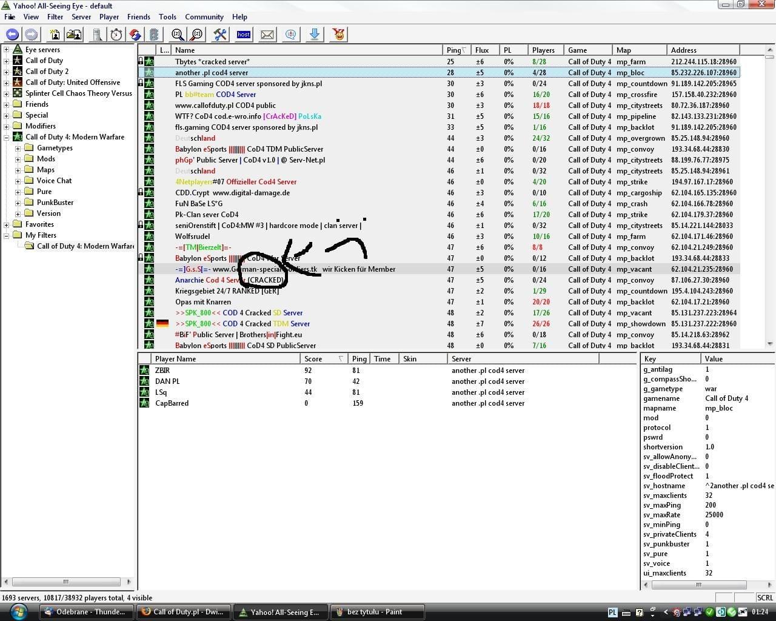
Task: Select the Voice Chat tree folder
Action: [x=54, y=181]
